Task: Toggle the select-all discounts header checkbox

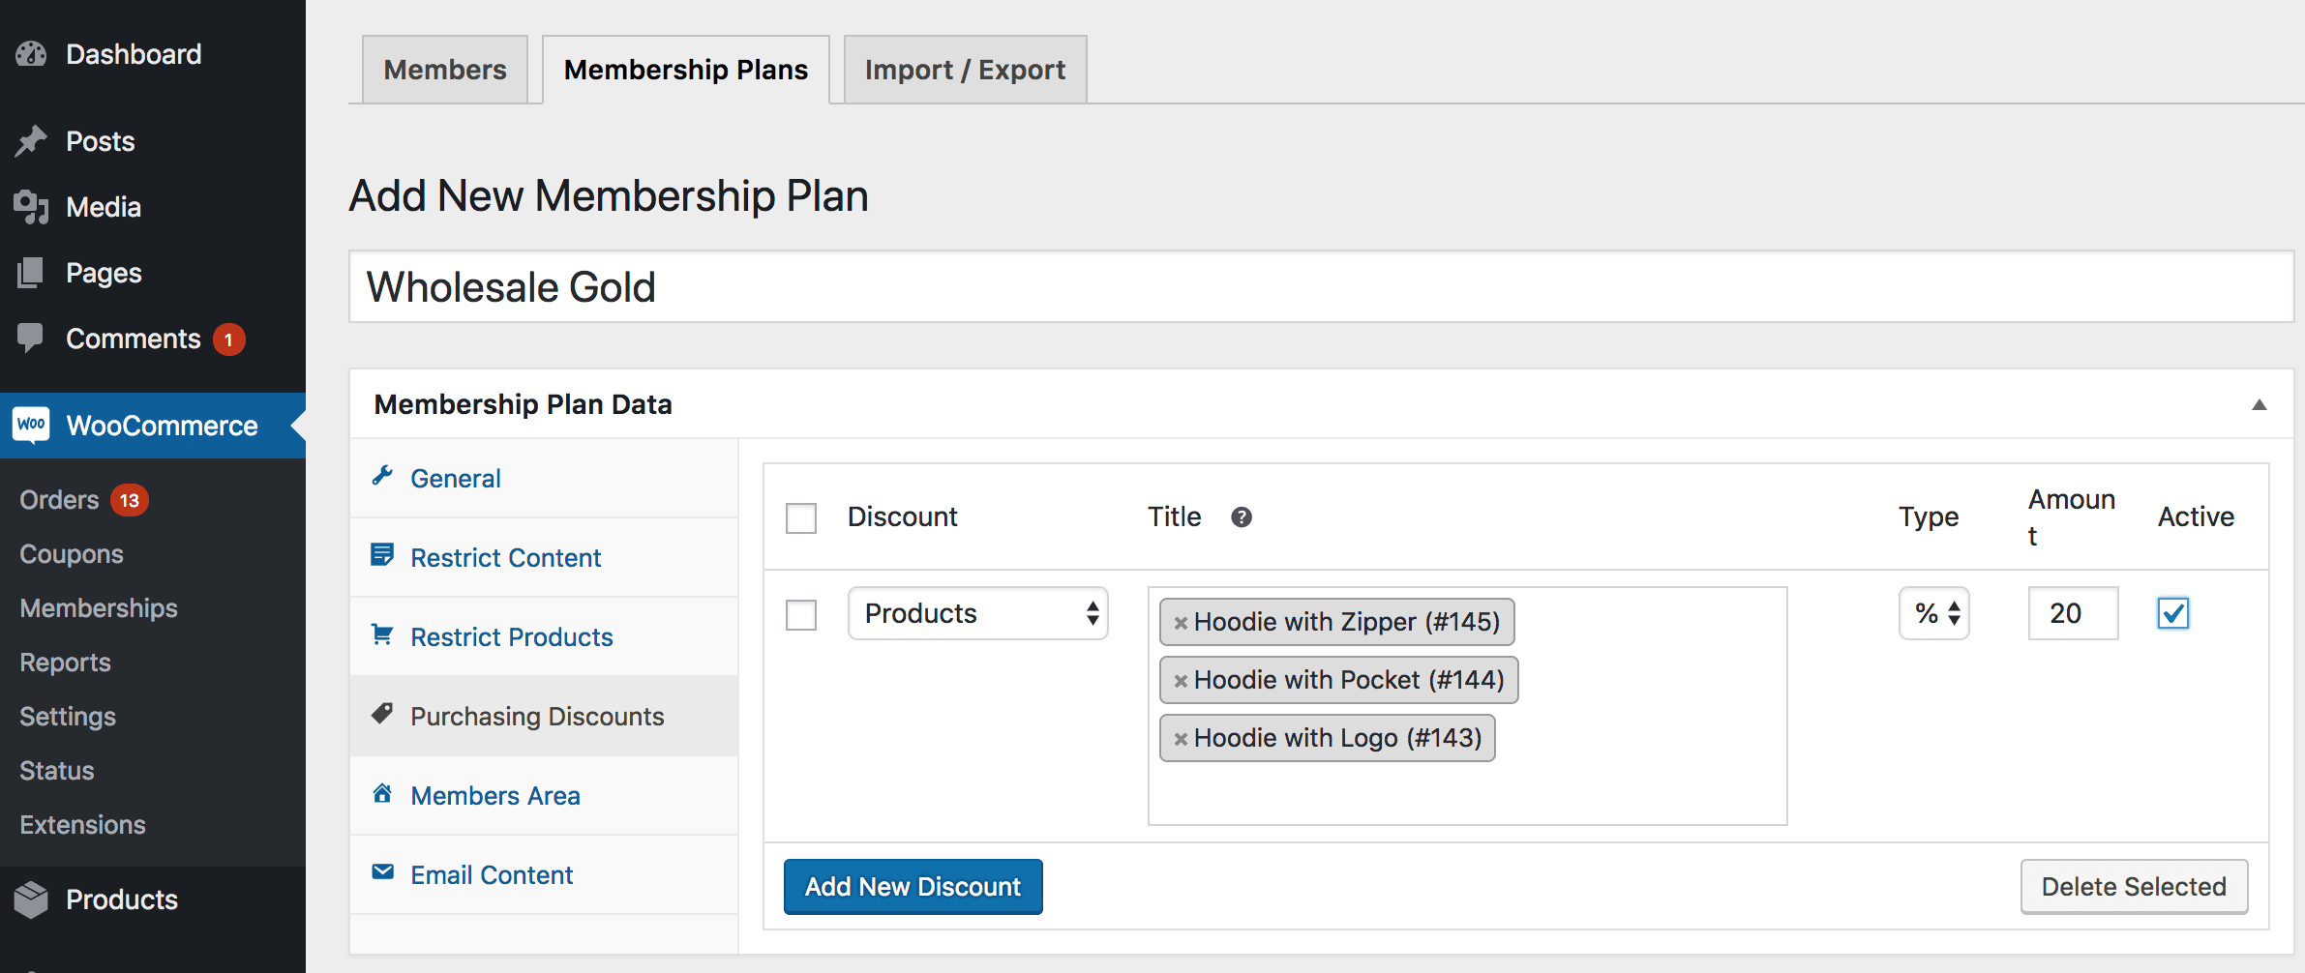Action: (801, 518)
